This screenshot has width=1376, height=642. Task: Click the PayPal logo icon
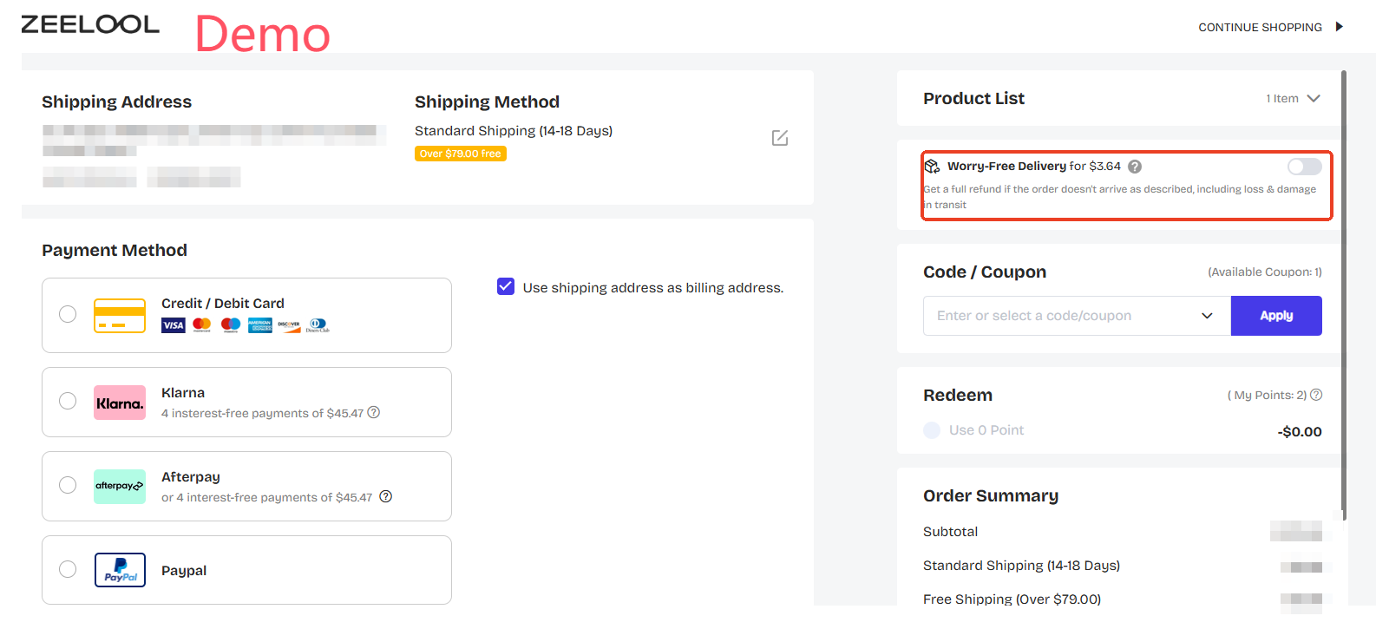[120, 570]
